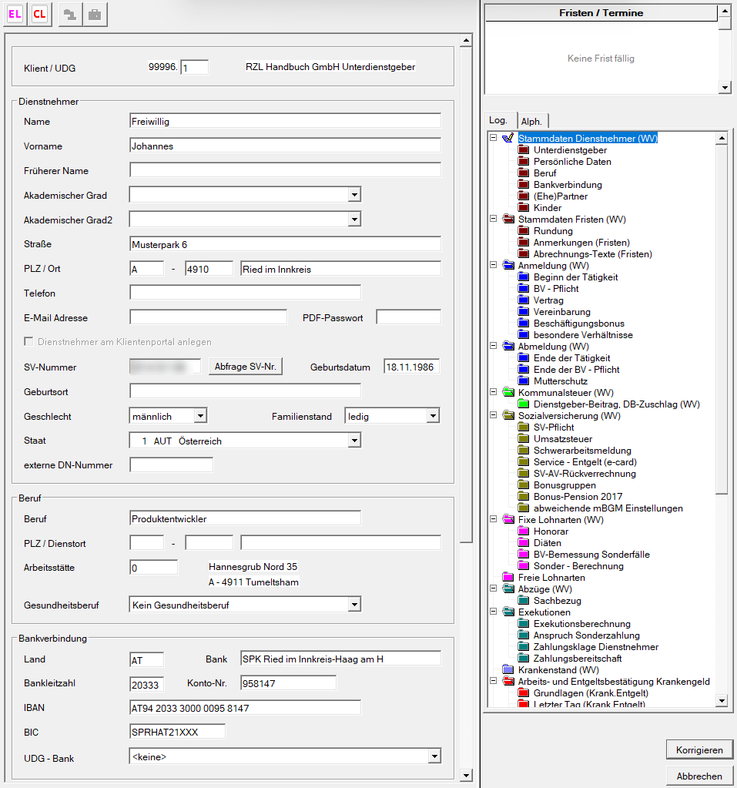The height and width of the screenshot is (788, 737).
Task: Switch to the Alph. tab
Action: pyautogui.click(x=531, y=121)
